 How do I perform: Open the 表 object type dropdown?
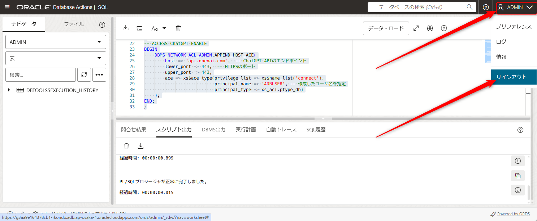pos(56,58)
